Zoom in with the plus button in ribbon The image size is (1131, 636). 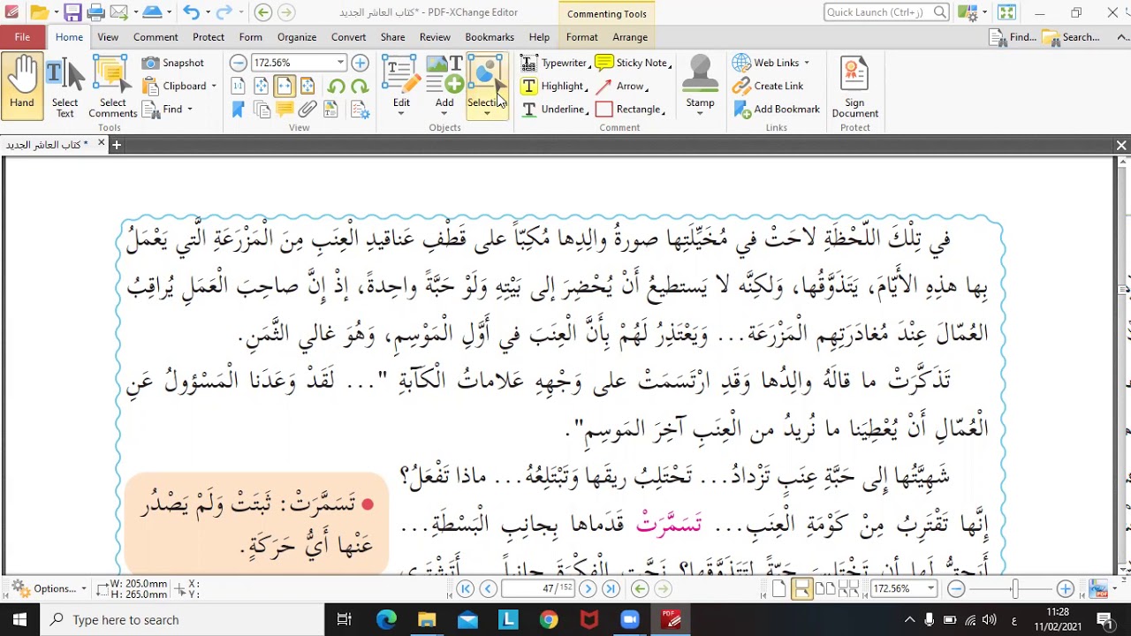(x=360, y=63)
